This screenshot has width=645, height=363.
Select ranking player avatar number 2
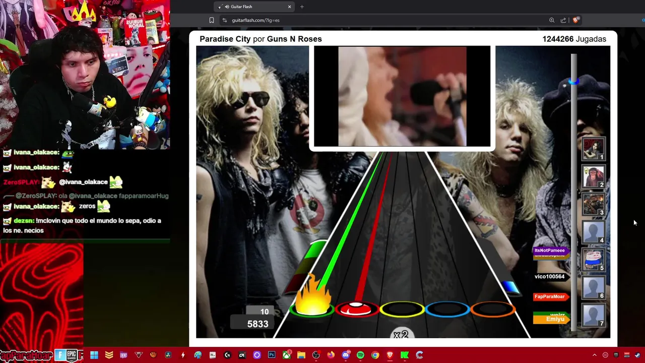(594, 176)
